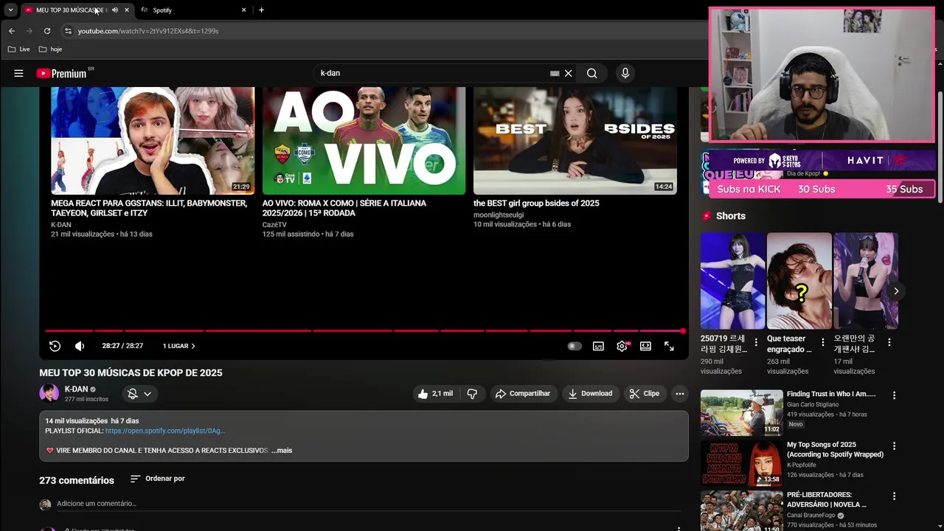Viewport: 944px width, 531px height.
Task: Open My Top Songs of 2025 thumbnail
Action: [741, 463]
